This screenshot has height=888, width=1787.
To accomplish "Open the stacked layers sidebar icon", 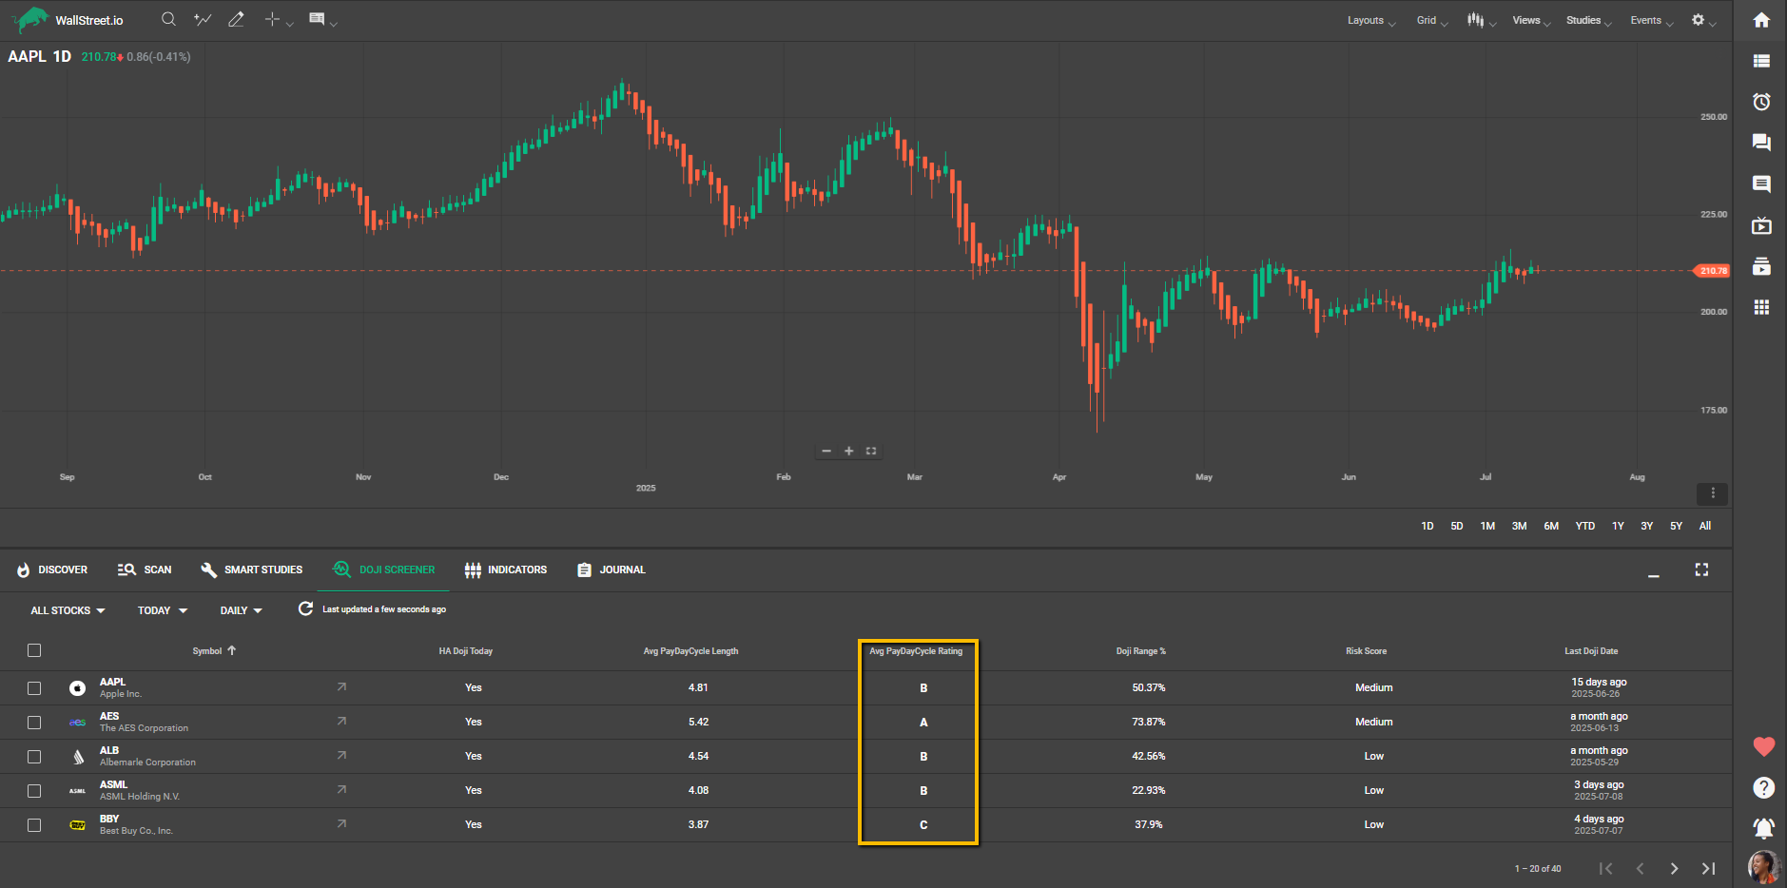I will pos(1761,266).
